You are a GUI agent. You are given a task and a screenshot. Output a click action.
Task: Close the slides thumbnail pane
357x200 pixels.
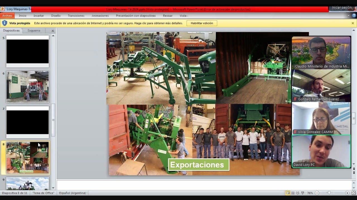[53, 31]
